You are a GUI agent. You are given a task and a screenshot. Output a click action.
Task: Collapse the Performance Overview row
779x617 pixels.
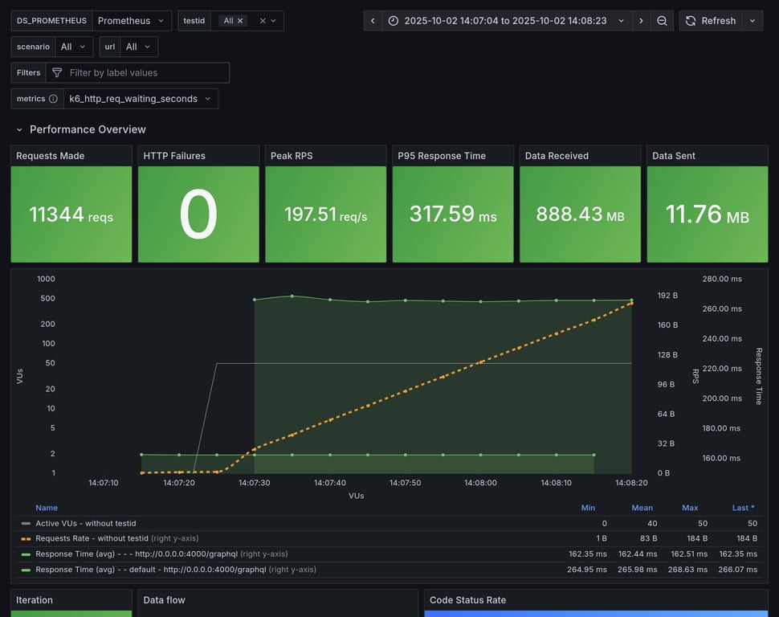pos(19,129)
